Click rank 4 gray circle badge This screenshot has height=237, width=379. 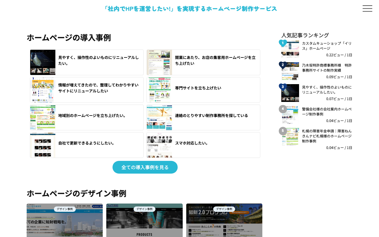tap(283, 109)
